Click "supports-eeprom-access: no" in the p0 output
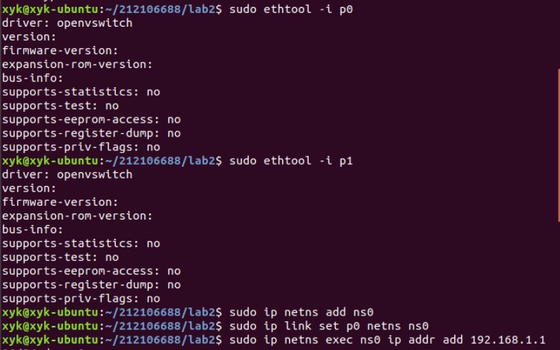560x350 pixels. coord(91,119)
